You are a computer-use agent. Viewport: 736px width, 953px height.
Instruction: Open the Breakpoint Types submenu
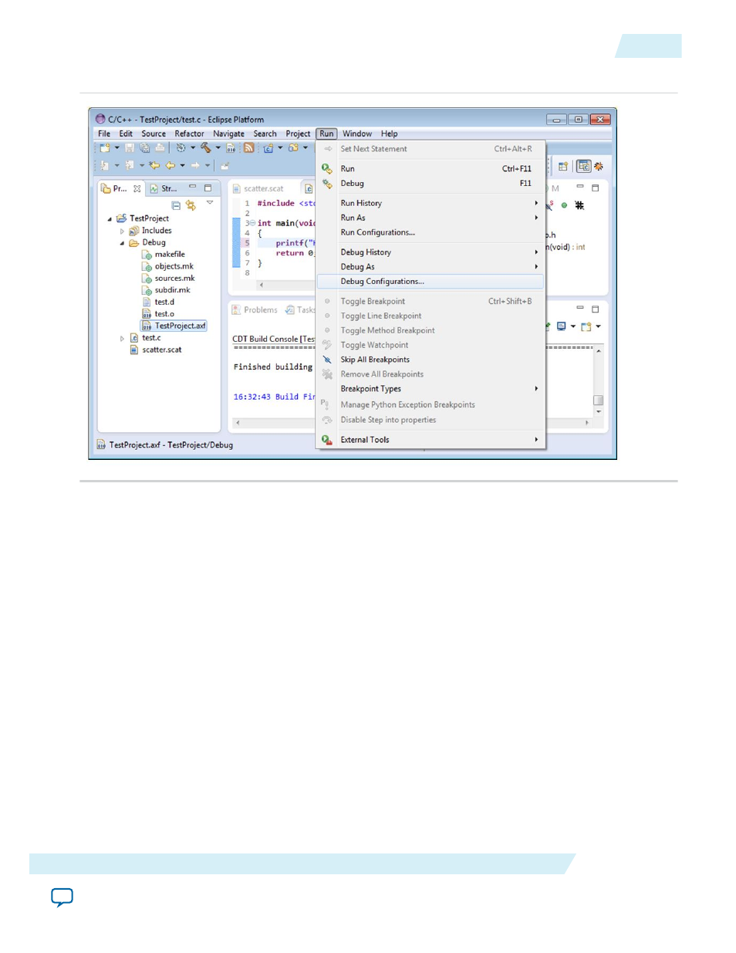pos(430,389)
